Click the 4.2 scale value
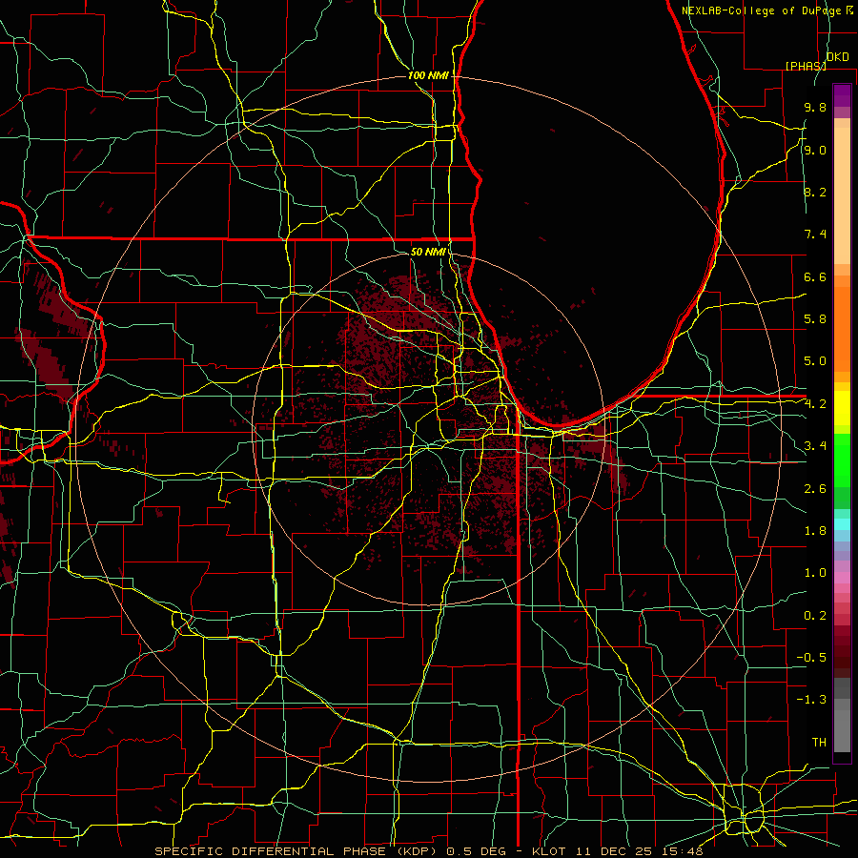 click(815, 404)
